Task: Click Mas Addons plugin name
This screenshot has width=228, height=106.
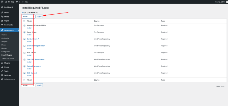Action: click(32, 53)
